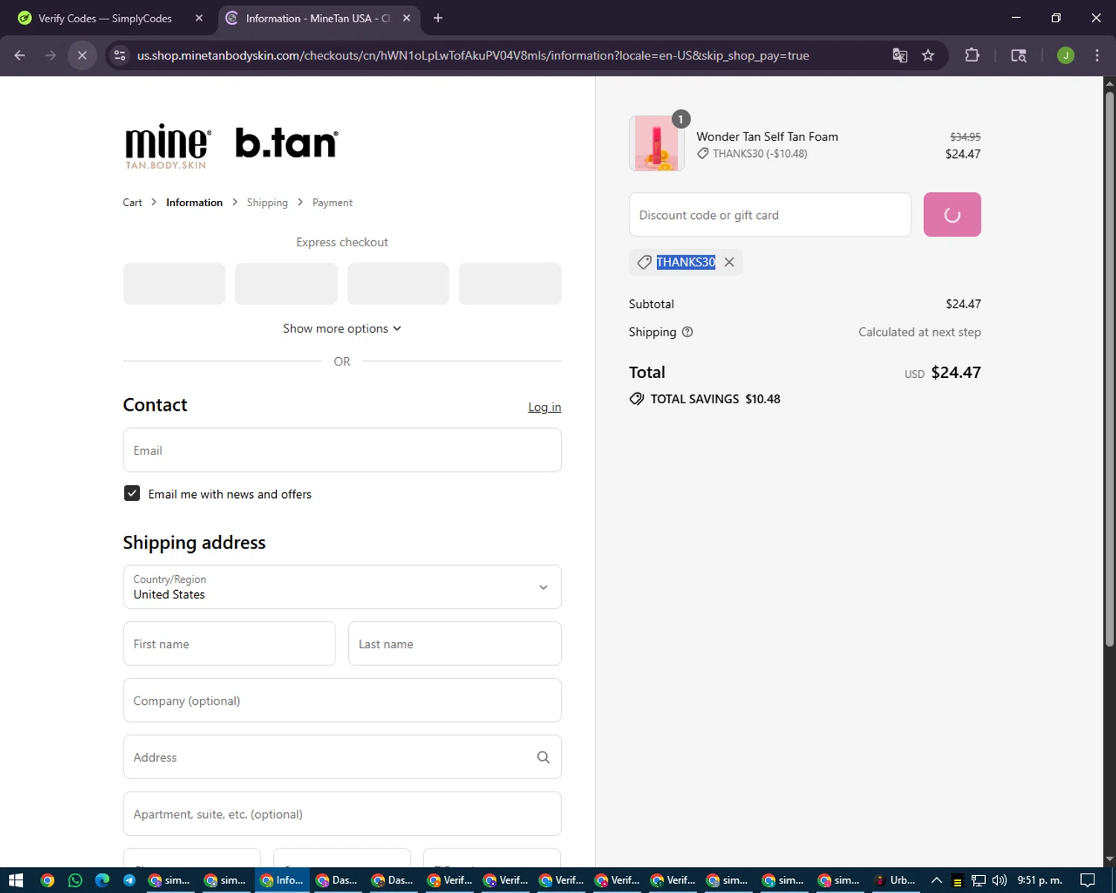Open the volume control in system tray

pos(999,880)
